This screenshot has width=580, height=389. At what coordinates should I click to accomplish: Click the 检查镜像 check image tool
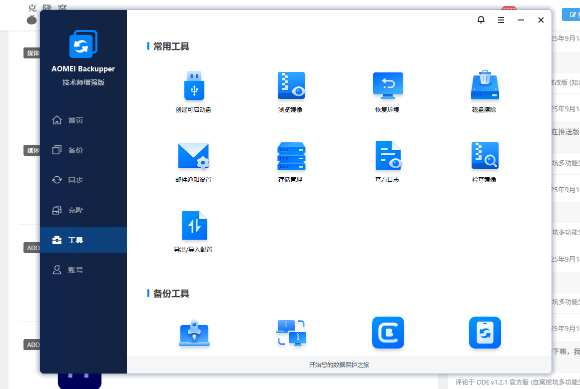pos(485,156)
